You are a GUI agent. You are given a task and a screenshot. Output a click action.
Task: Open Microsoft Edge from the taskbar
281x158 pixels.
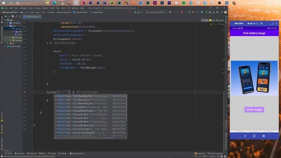(54, 3)
